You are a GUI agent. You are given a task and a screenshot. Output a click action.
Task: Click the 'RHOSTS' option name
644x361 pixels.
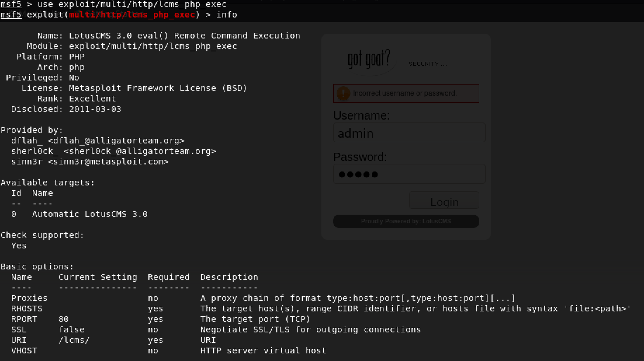coord(27,309)
